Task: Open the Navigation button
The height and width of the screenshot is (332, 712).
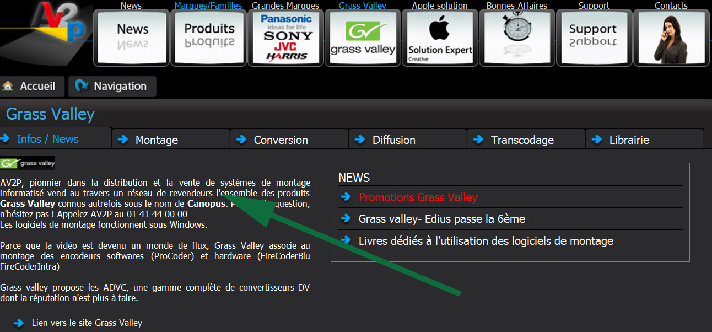Action: [x=112, y=86]
